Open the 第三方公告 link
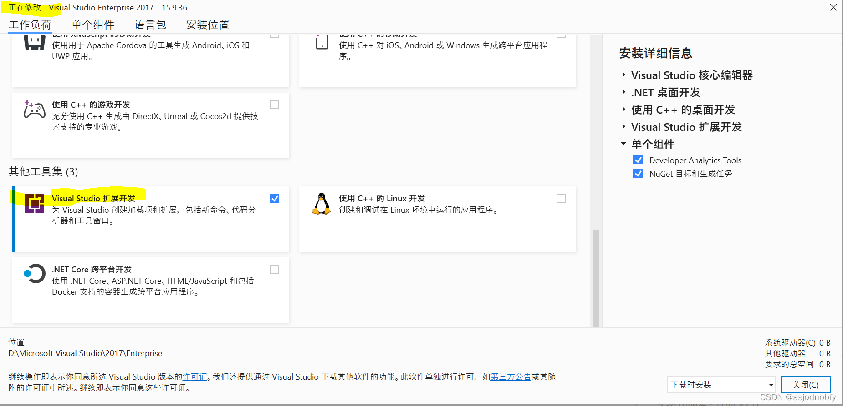 click(511, 376)
